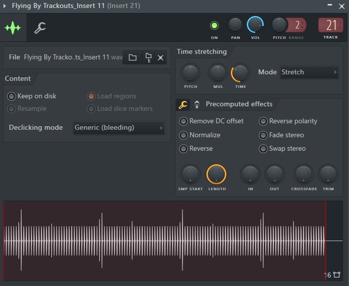
Task: Toggle the channel ON light
Action: (x=214, y=25)
